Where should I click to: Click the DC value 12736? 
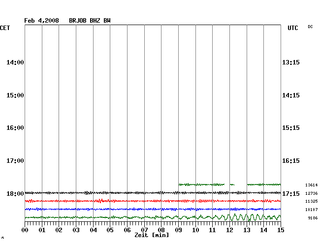click(312, 193)
